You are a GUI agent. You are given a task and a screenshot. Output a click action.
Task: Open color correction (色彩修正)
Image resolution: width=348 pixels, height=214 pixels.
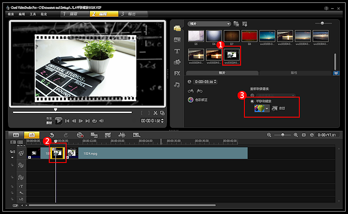point(198,100)
